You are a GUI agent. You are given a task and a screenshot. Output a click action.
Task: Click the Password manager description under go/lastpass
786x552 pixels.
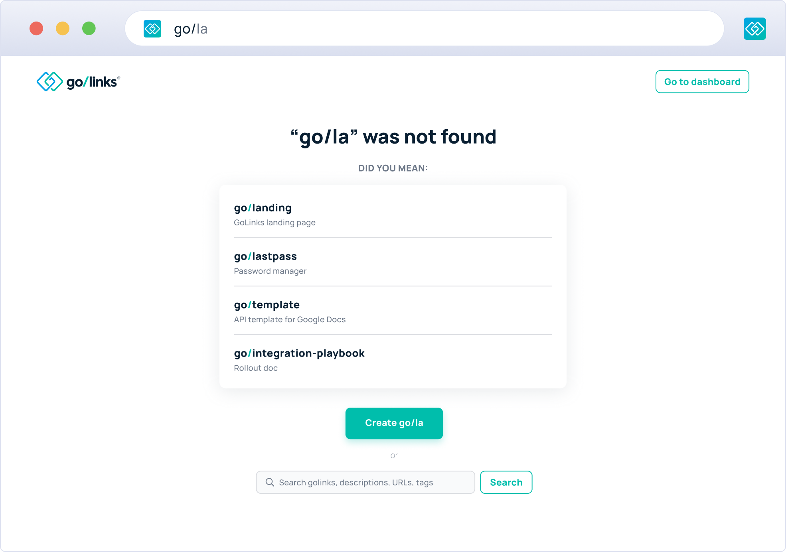(270, 271)
